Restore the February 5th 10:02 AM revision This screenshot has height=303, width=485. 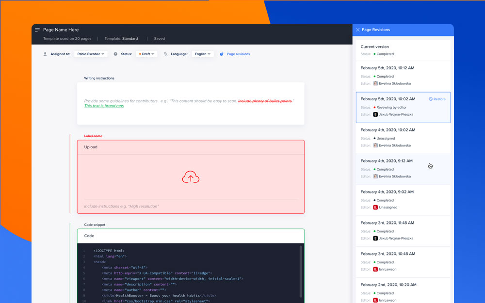point(437,99)
